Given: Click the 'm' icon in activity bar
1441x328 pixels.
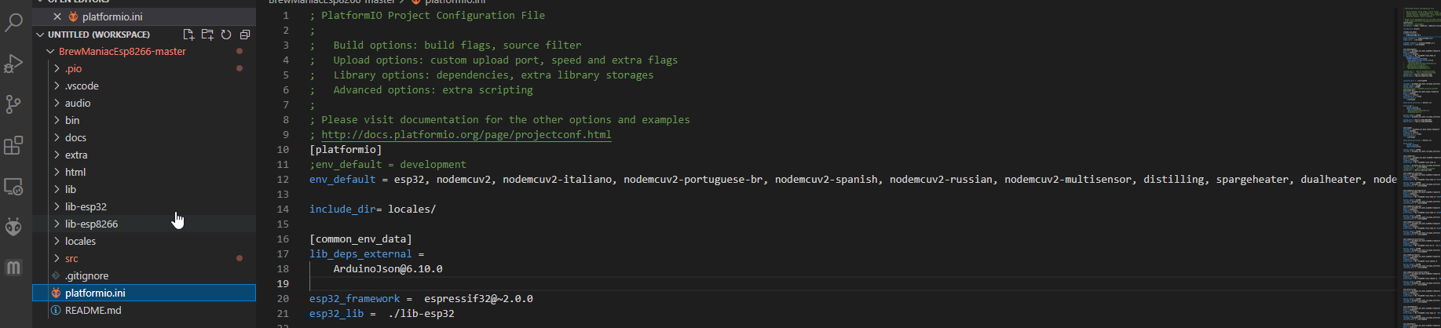Looking at the screenshot, I should (x=13, y=268).
